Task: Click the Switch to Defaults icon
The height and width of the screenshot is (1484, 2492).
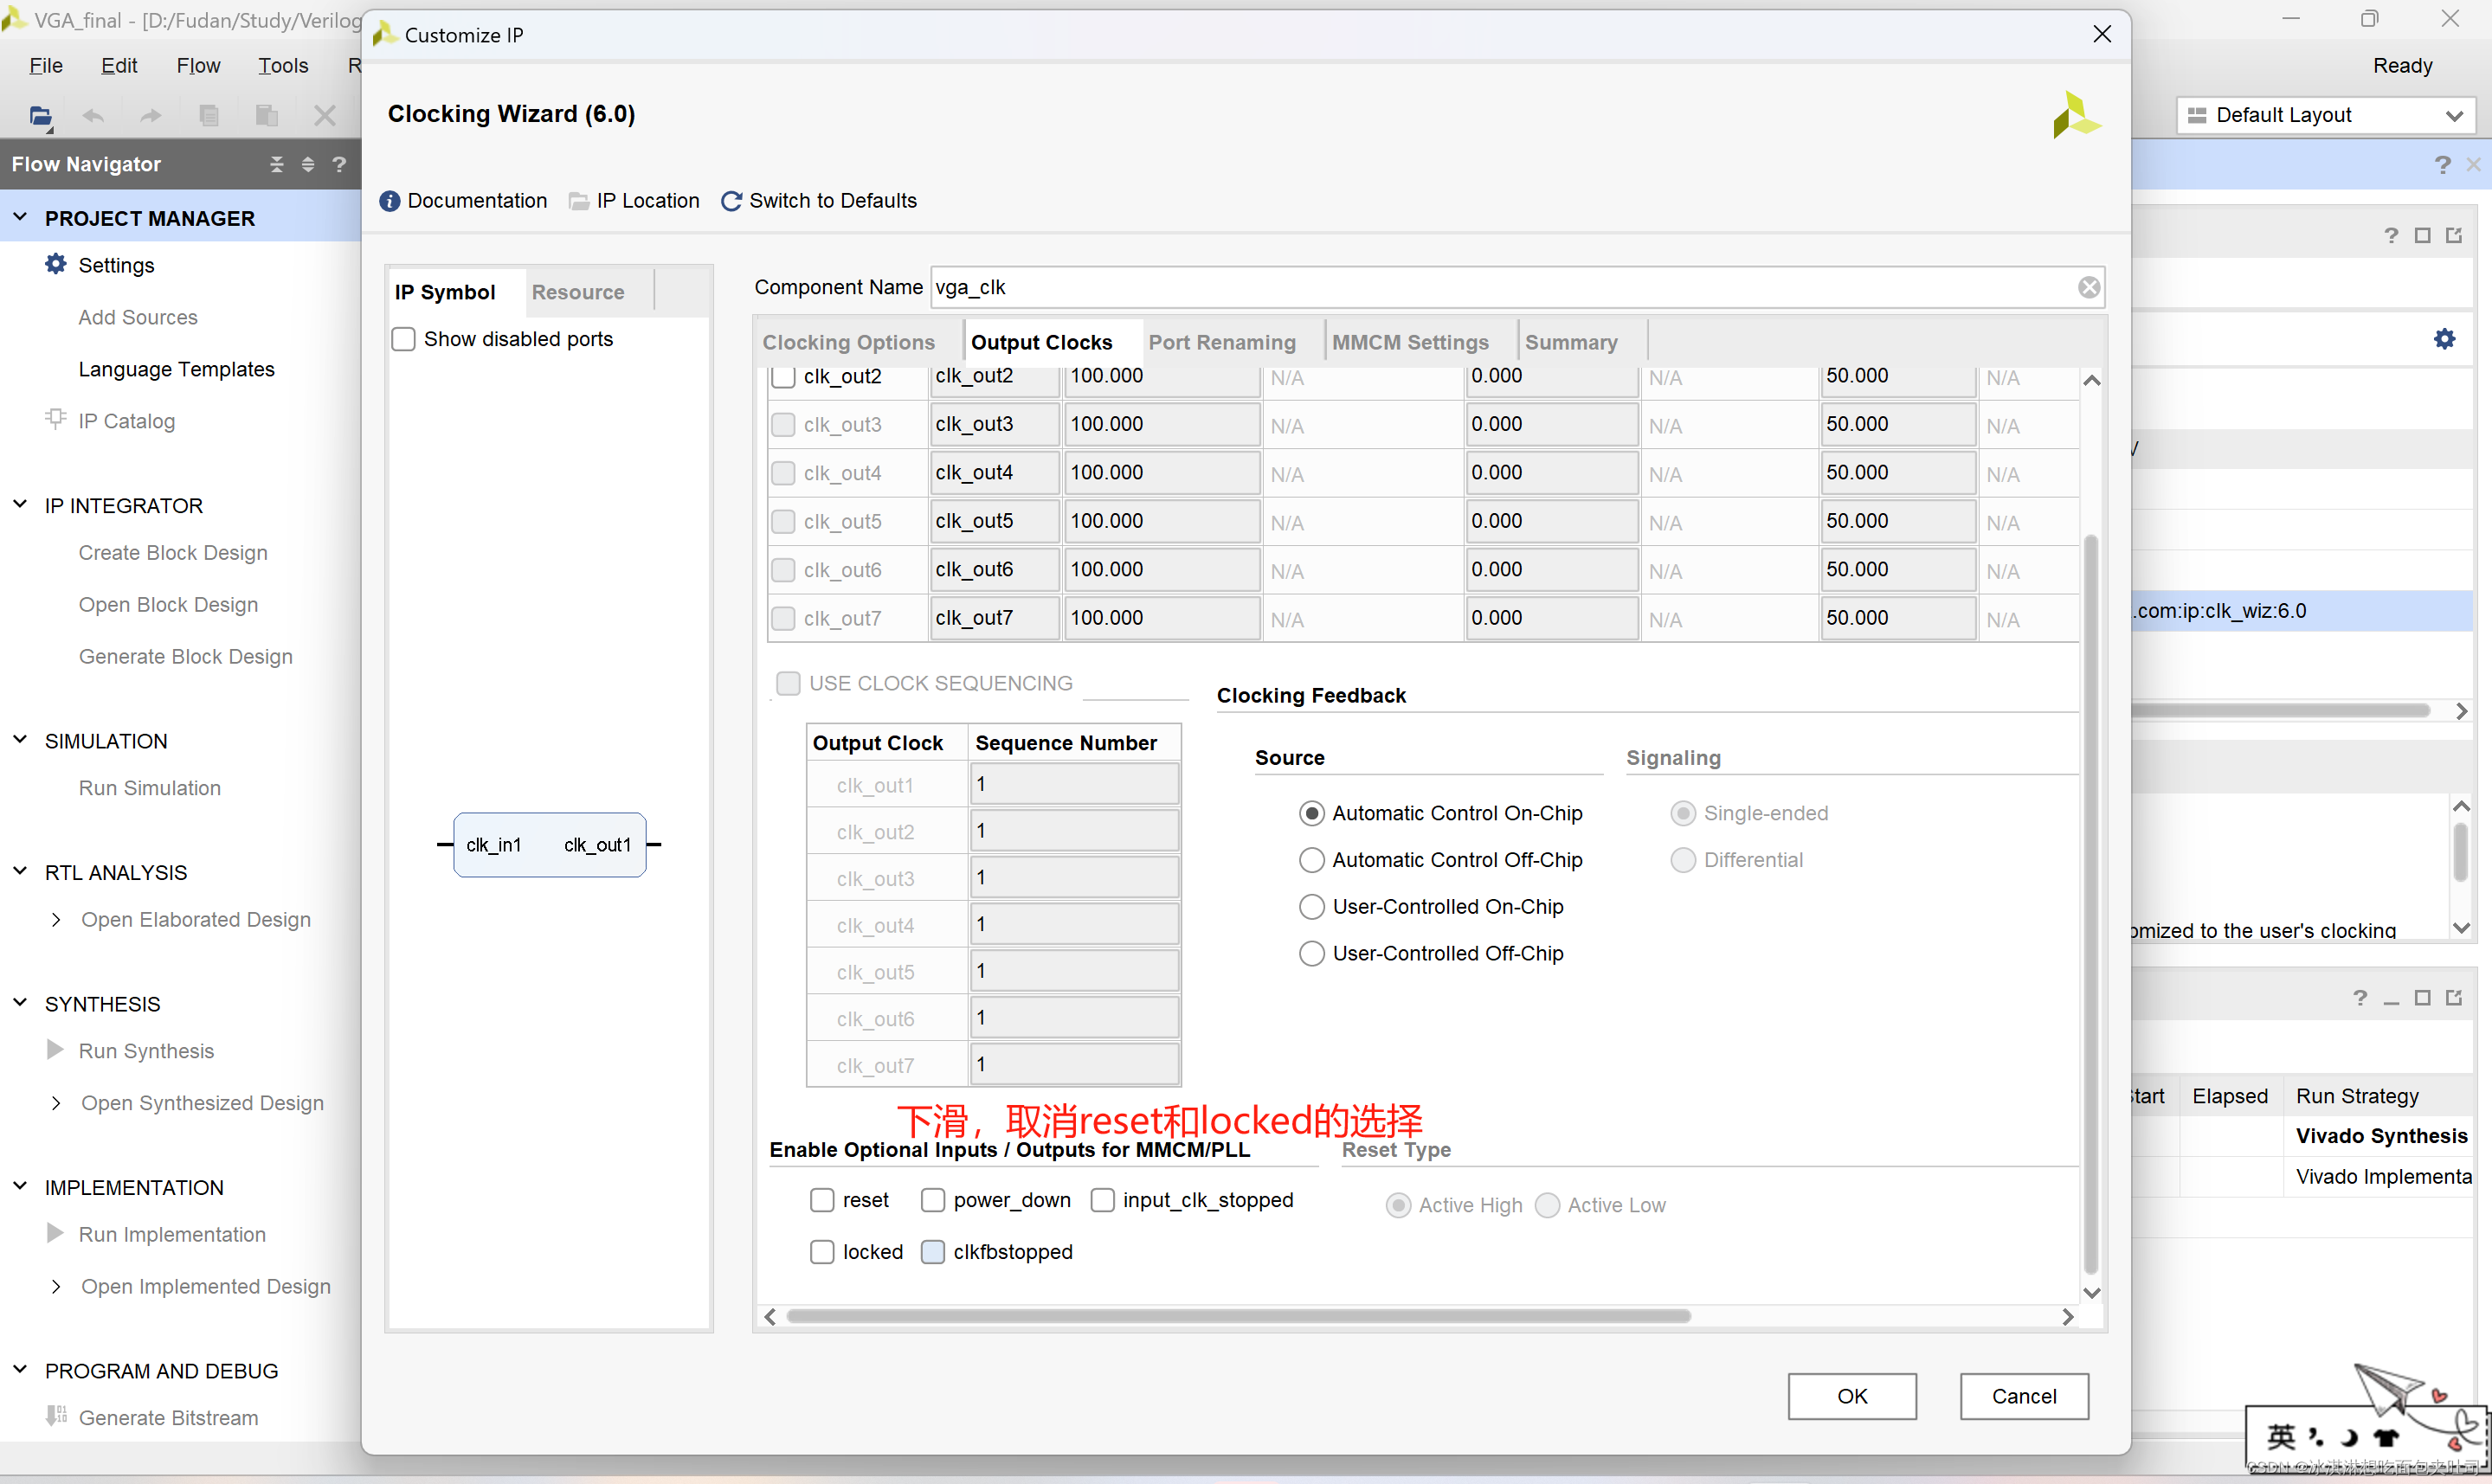Action: 730,200
